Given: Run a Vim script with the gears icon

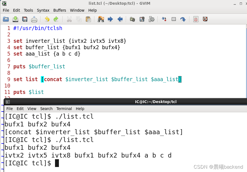Looking at the screenshot, I should pyautogui.click(x=151, y=19).
